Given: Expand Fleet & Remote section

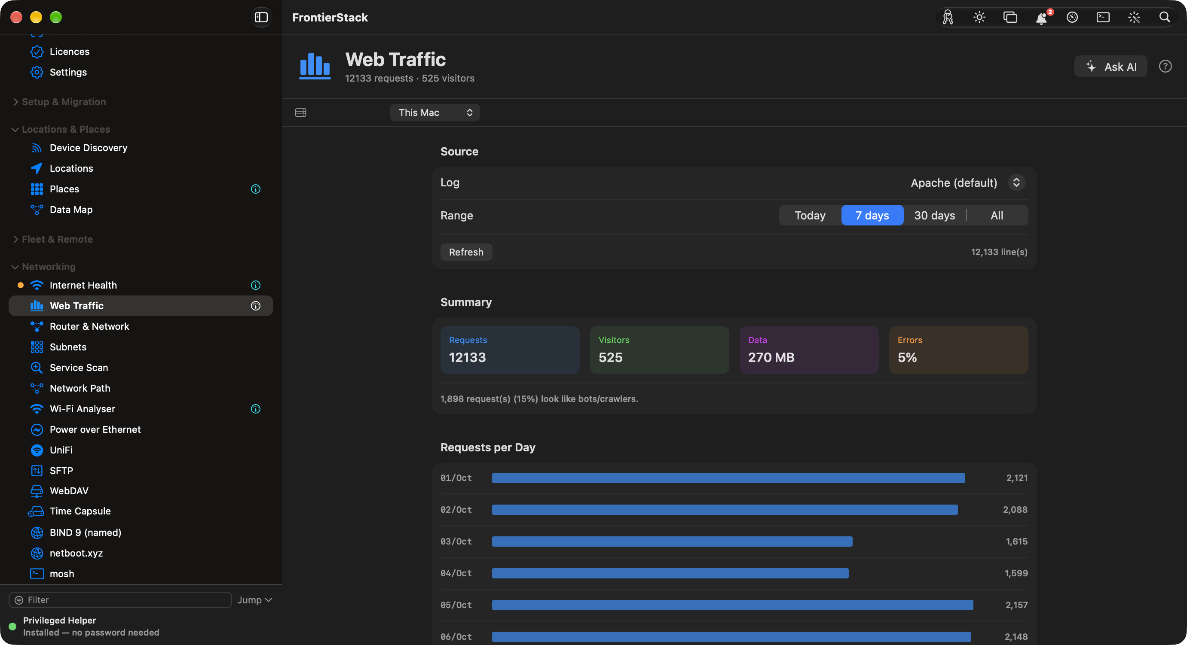Looking at the screenshot, I should 15,239.
